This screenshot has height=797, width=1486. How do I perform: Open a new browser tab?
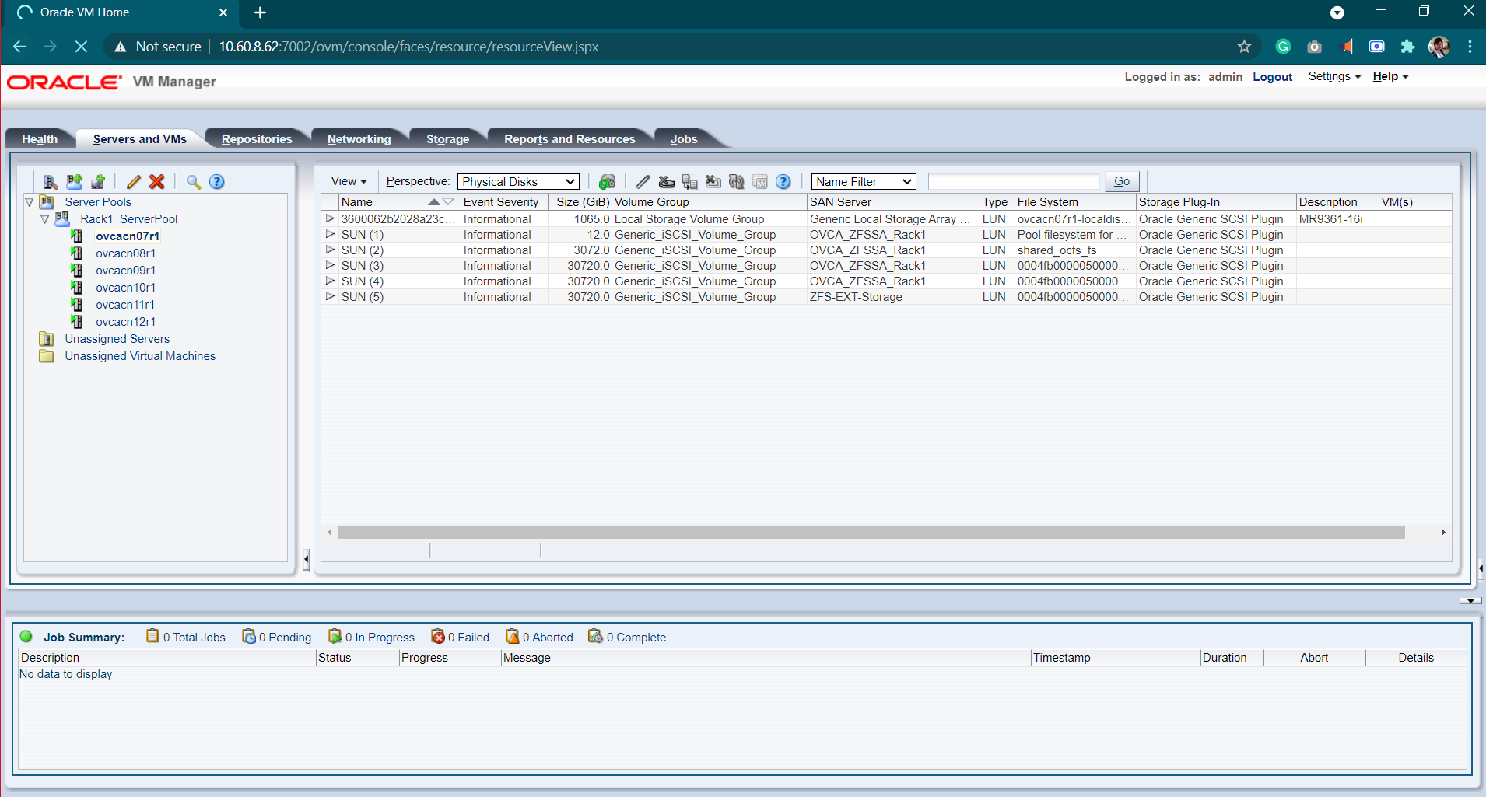[261, 12]
